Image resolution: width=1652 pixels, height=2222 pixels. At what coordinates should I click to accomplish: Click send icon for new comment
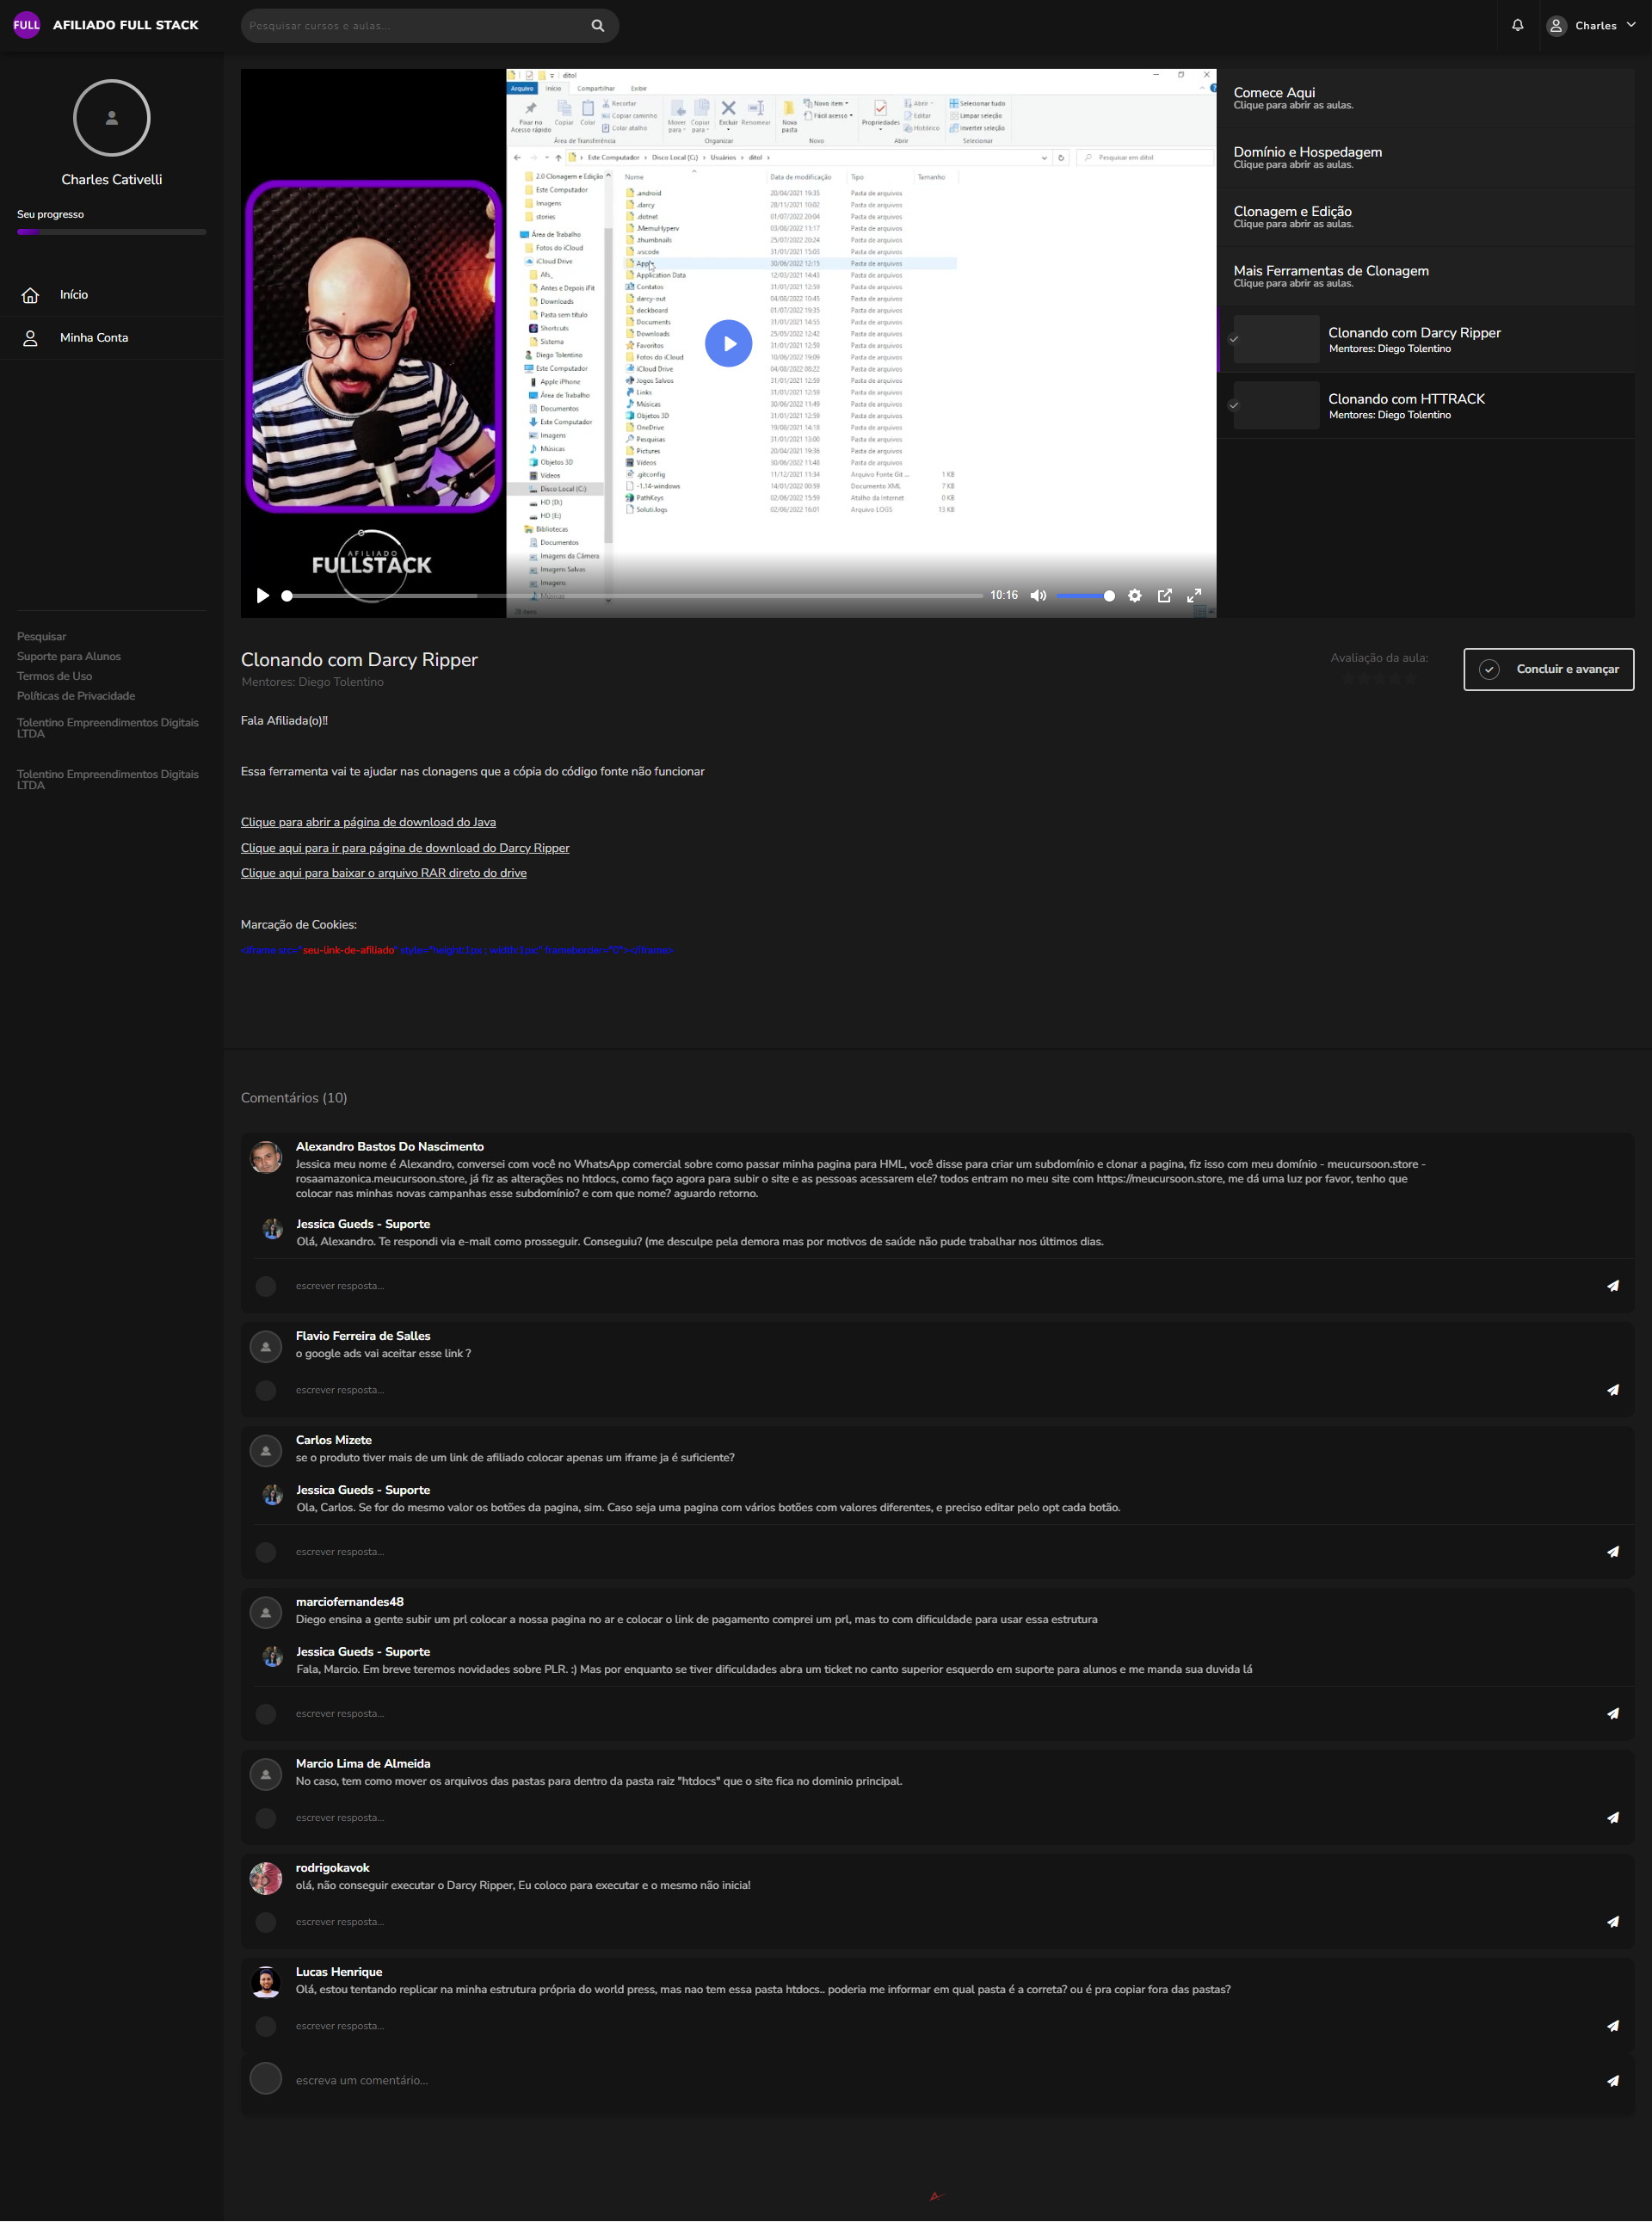[1612, 2080]
